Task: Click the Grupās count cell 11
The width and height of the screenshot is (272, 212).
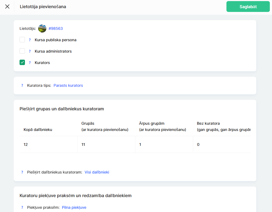Action: (x=83, y=144)
